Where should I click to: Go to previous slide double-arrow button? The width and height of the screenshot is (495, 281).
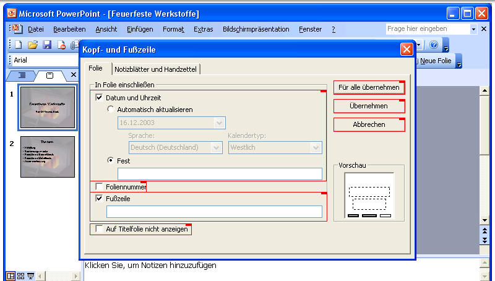click(484, 231)
